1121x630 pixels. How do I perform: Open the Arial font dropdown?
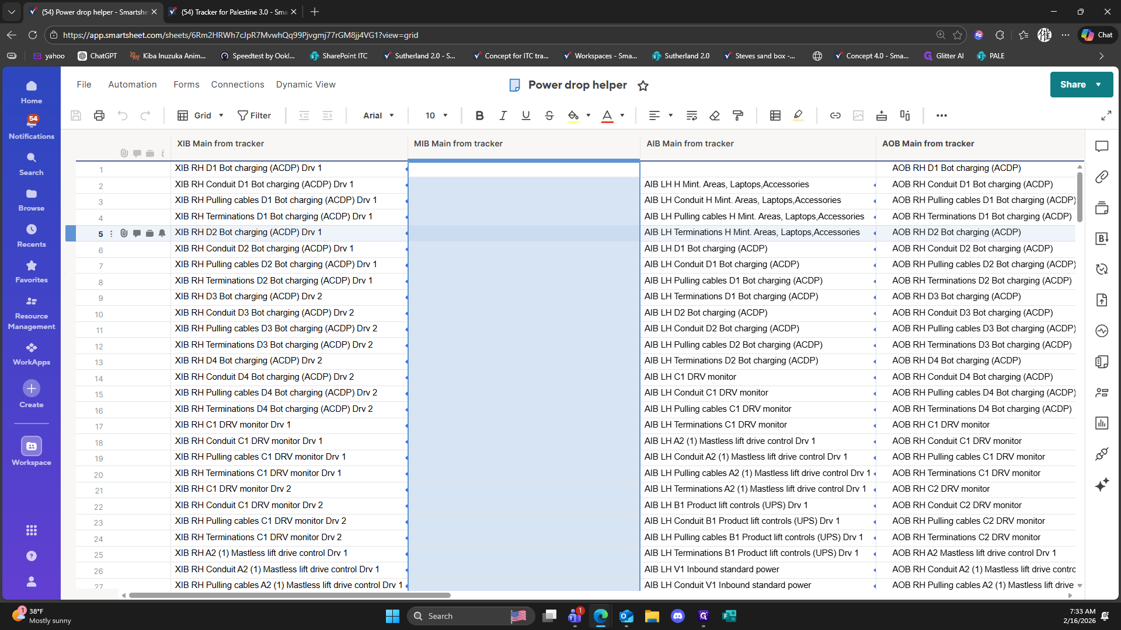378,116
